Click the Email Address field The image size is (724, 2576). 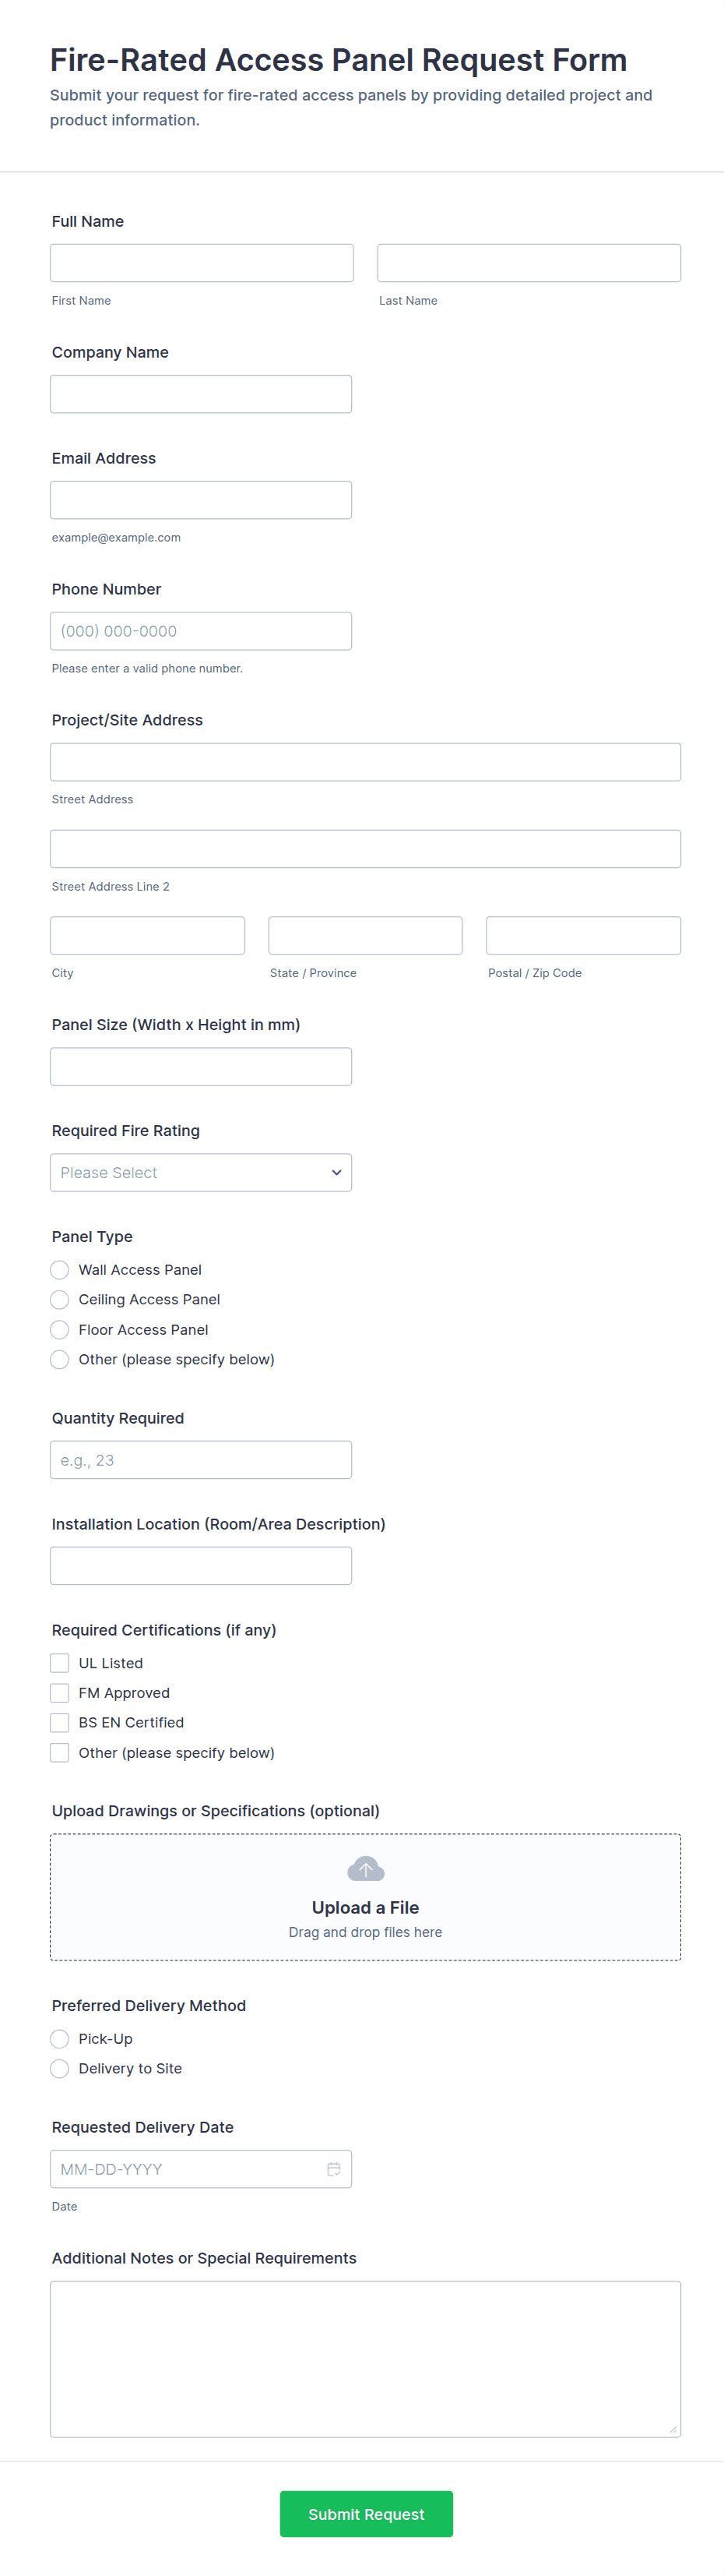[x=201, y=500]
